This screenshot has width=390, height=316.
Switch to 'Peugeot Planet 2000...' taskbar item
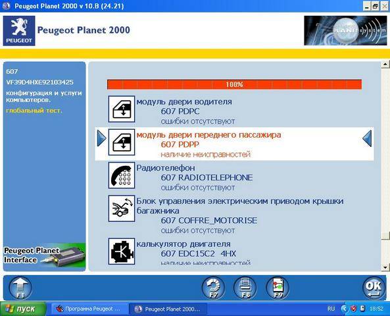point(168,309)
